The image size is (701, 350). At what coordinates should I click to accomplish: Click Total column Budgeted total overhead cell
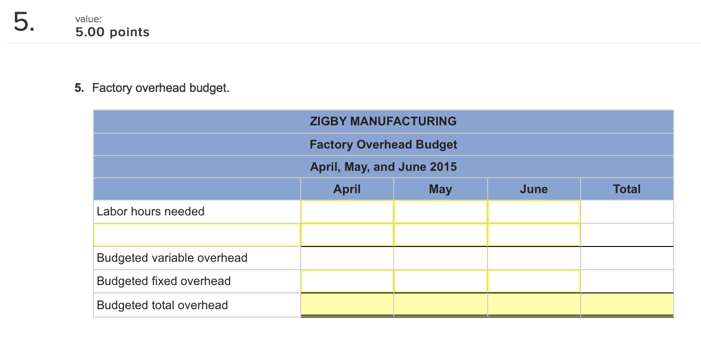(x=627, y=305)
